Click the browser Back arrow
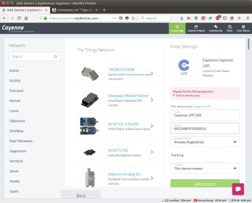Image resolution: width=252 pixels, height=203 pixels. [4, 18]
